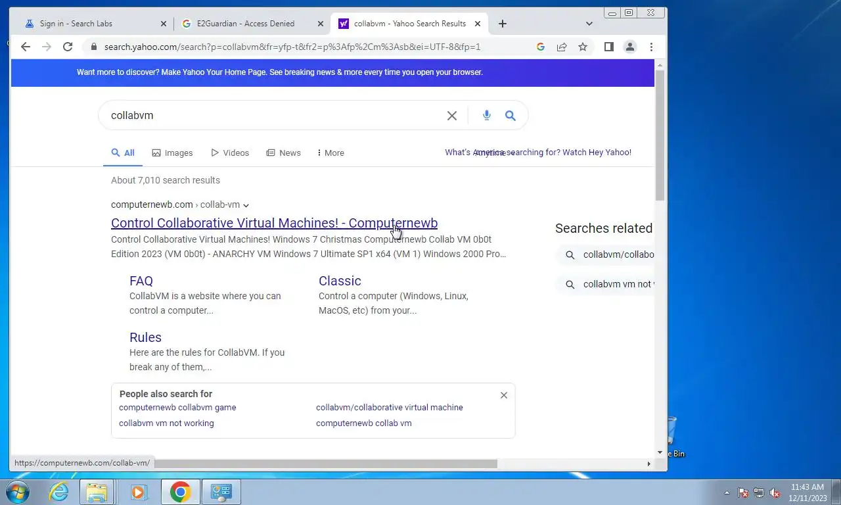
Task: Select the All results tab
Action: 123,153
